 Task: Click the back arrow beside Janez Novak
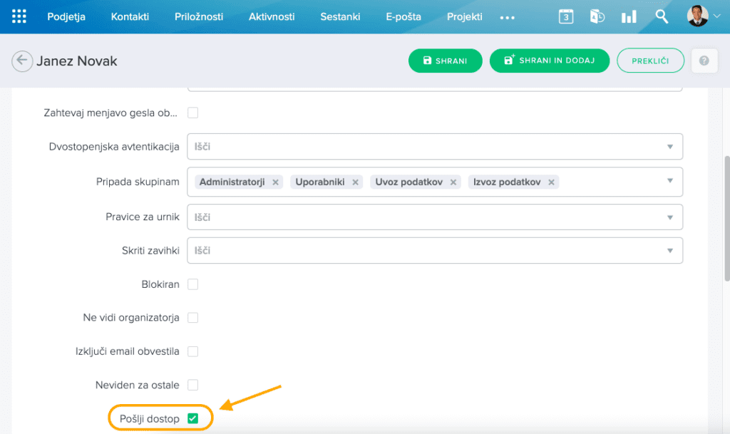22,61
